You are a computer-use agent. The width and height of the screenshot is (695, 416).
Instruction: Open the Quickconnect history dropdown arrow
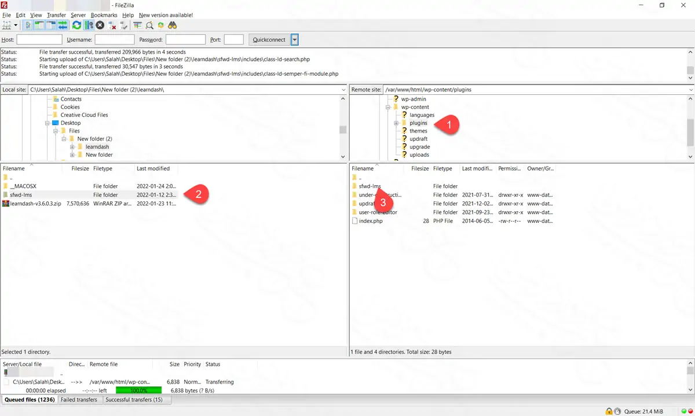[295, 40]
